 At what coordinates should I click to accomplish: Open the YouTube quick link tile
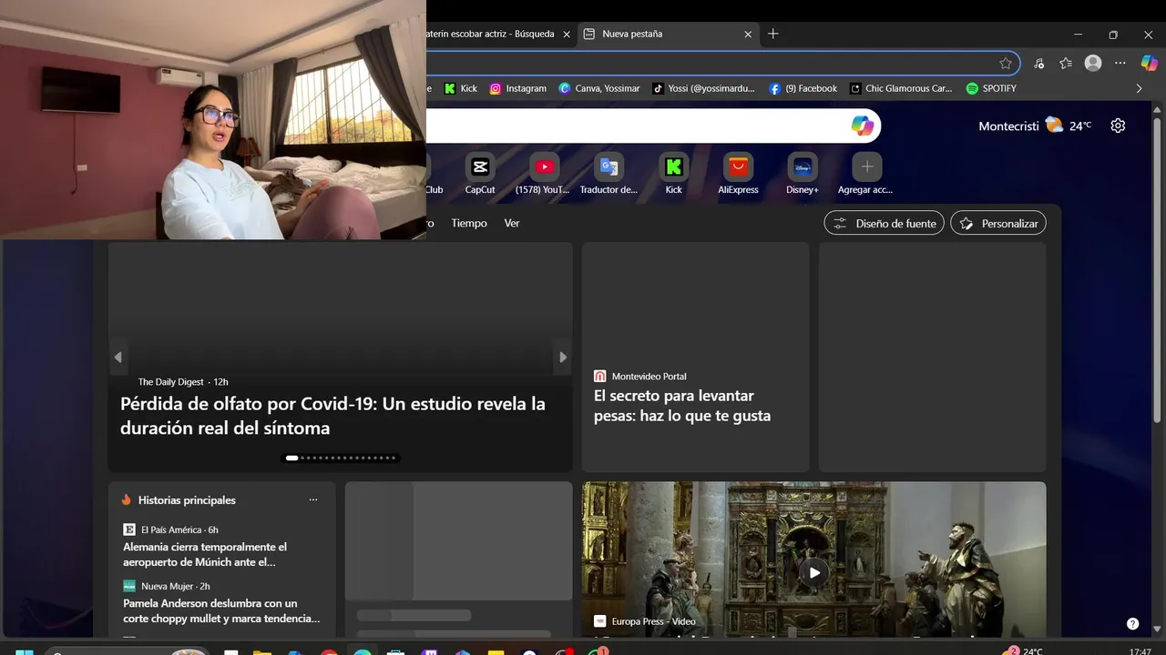(544, 174)
